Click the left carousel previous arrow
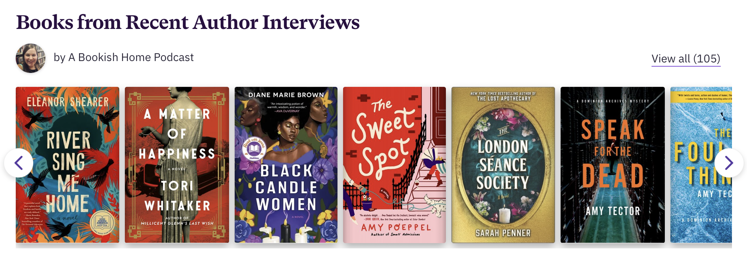The height and width of the screenshot is (263, 747). pyautogui.click(x=19, y=163)
